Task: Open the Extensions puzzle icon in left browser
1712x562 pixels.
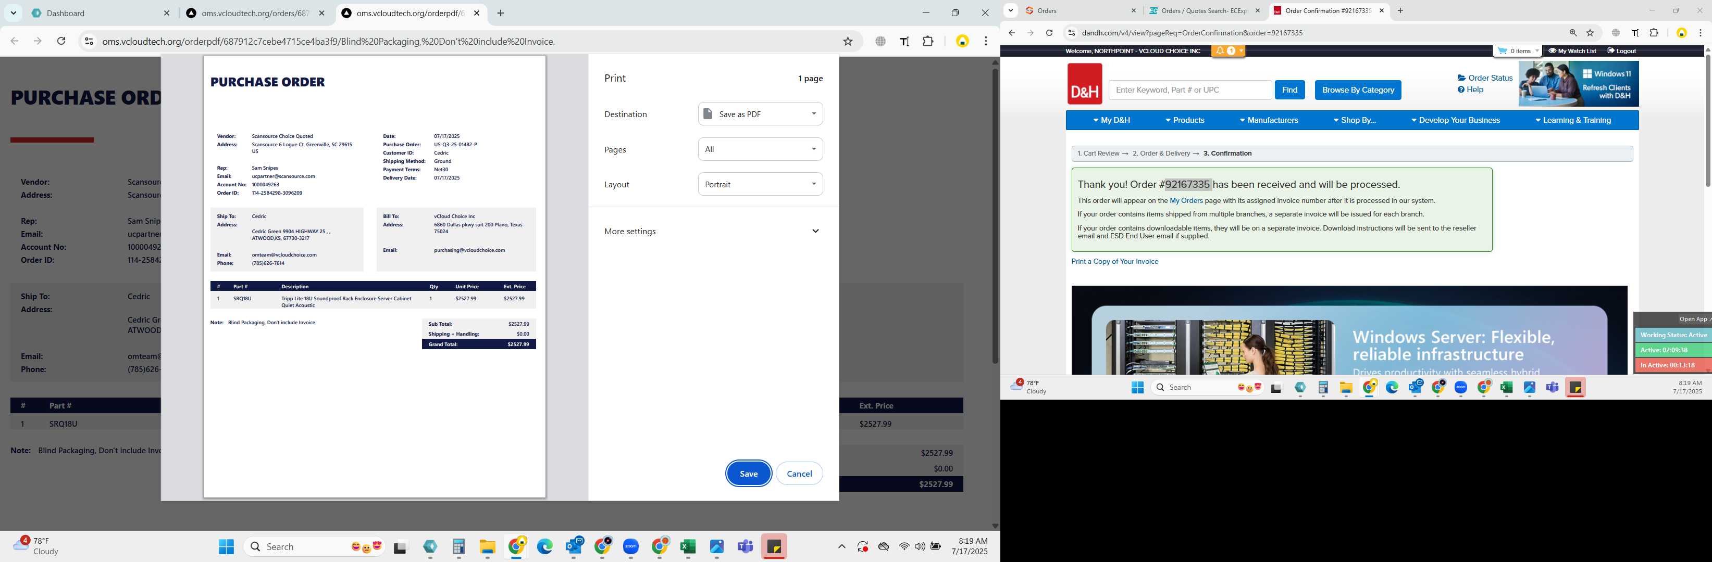Action: [x=928, y=41]
